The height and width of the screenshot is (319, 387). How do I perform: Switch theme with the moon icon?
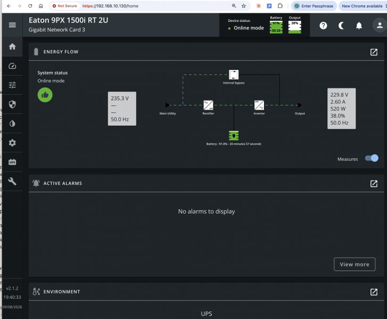pos(341,26)
